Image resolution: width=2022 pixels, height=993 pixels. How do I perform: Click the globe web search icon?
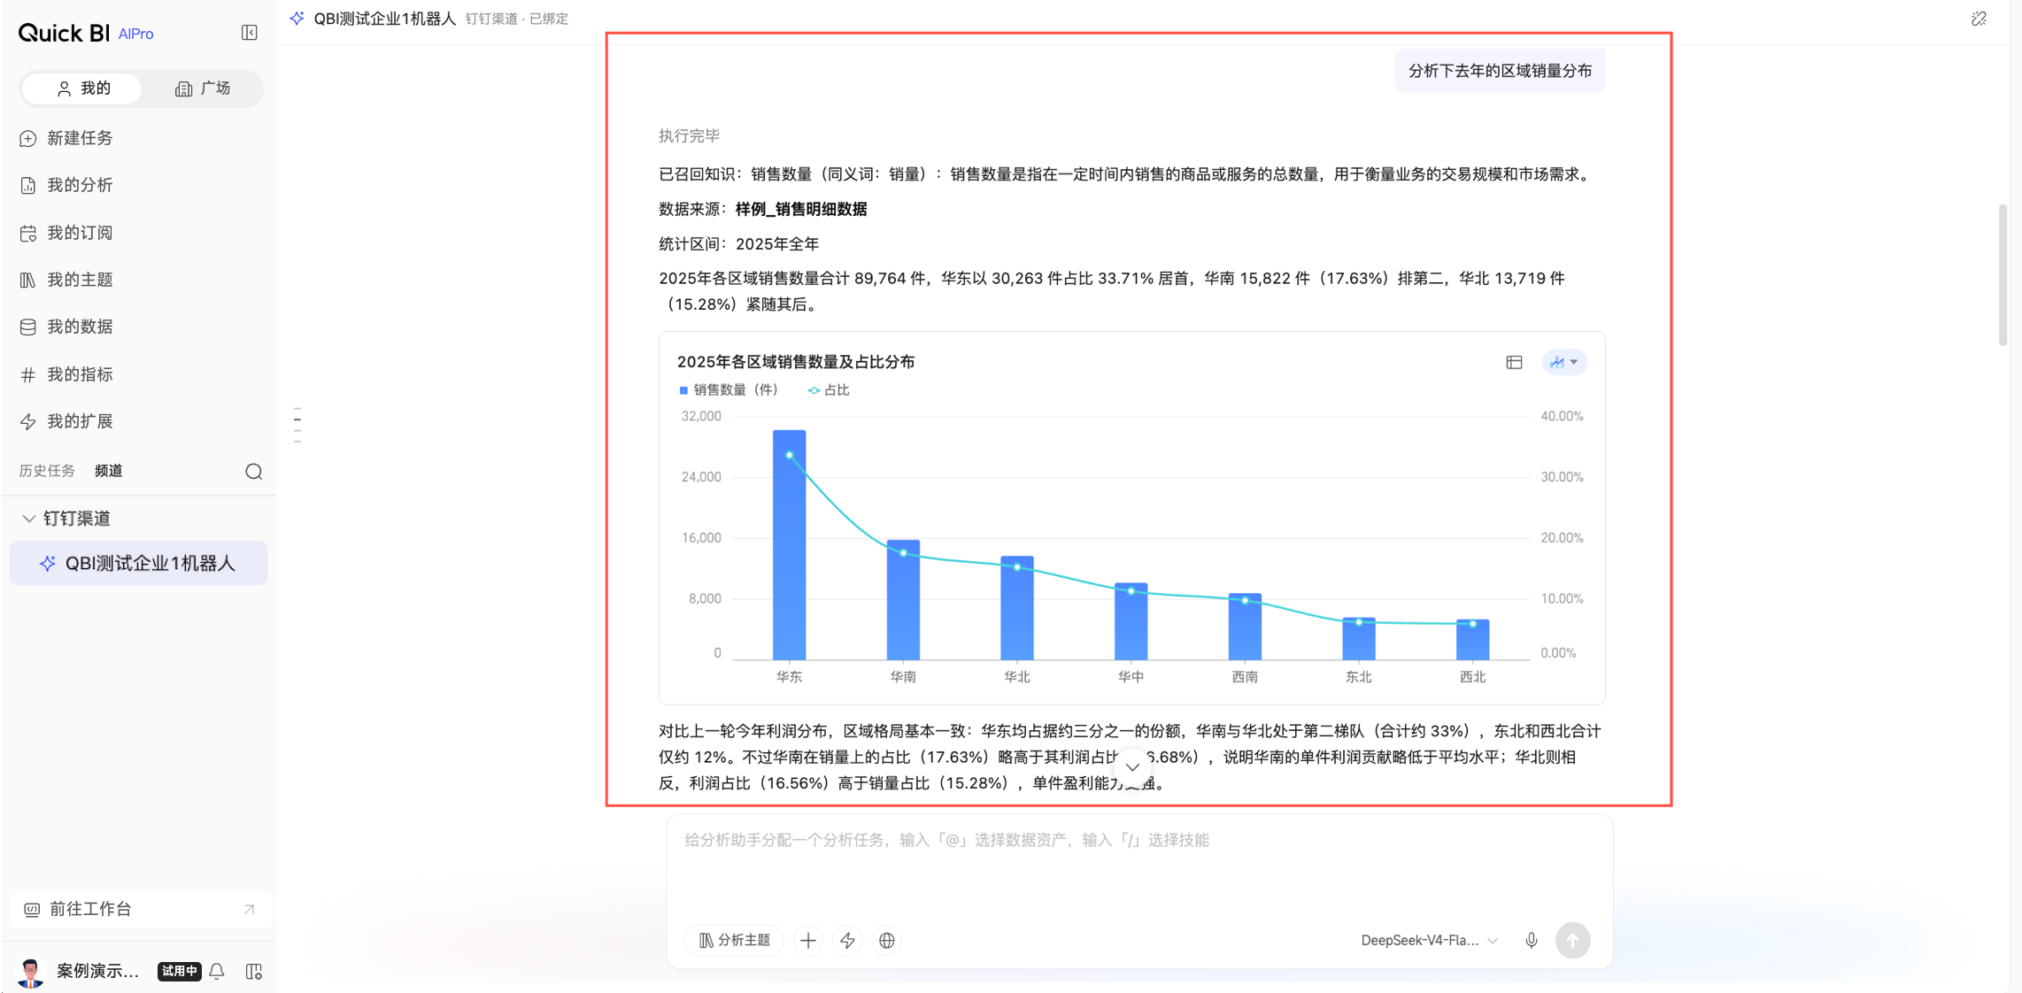(x=887, y=941)
